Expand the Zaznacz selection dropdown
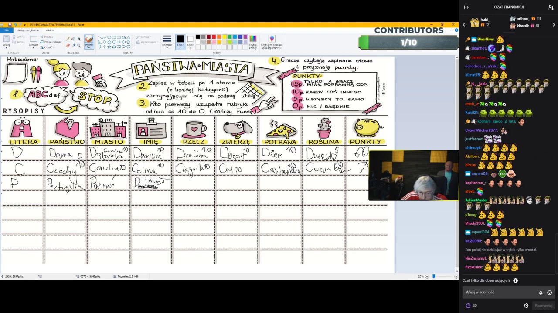558x313 pixels. click(x=33, y=47)
